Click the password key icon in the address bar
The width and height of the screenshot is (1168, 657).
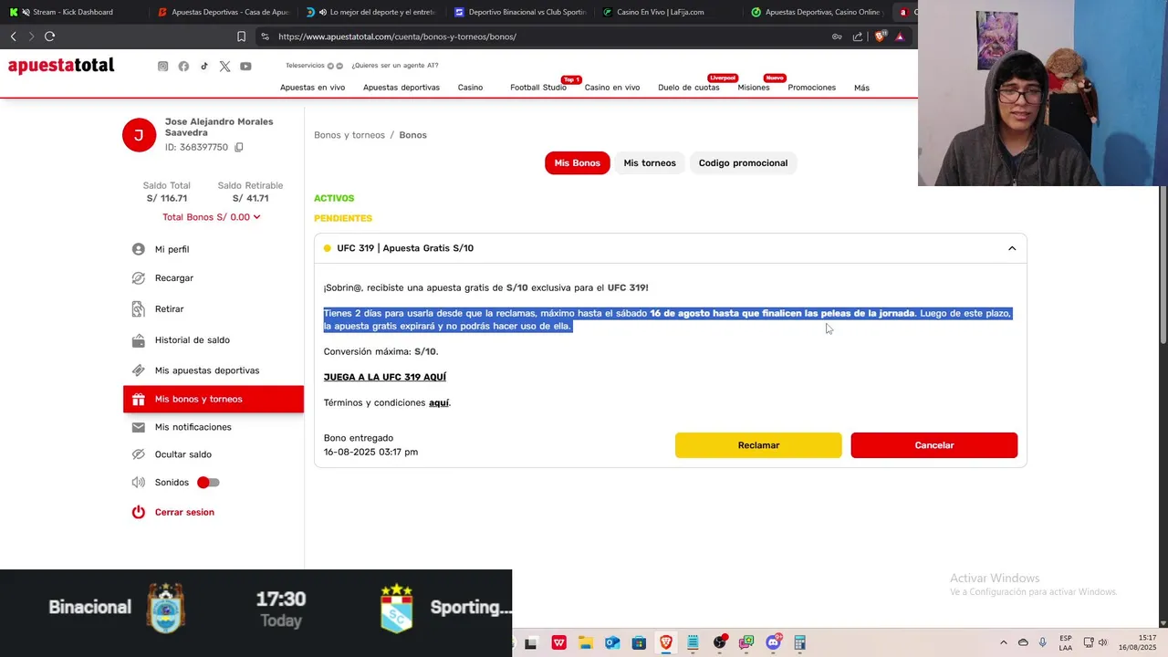point(837,36)
